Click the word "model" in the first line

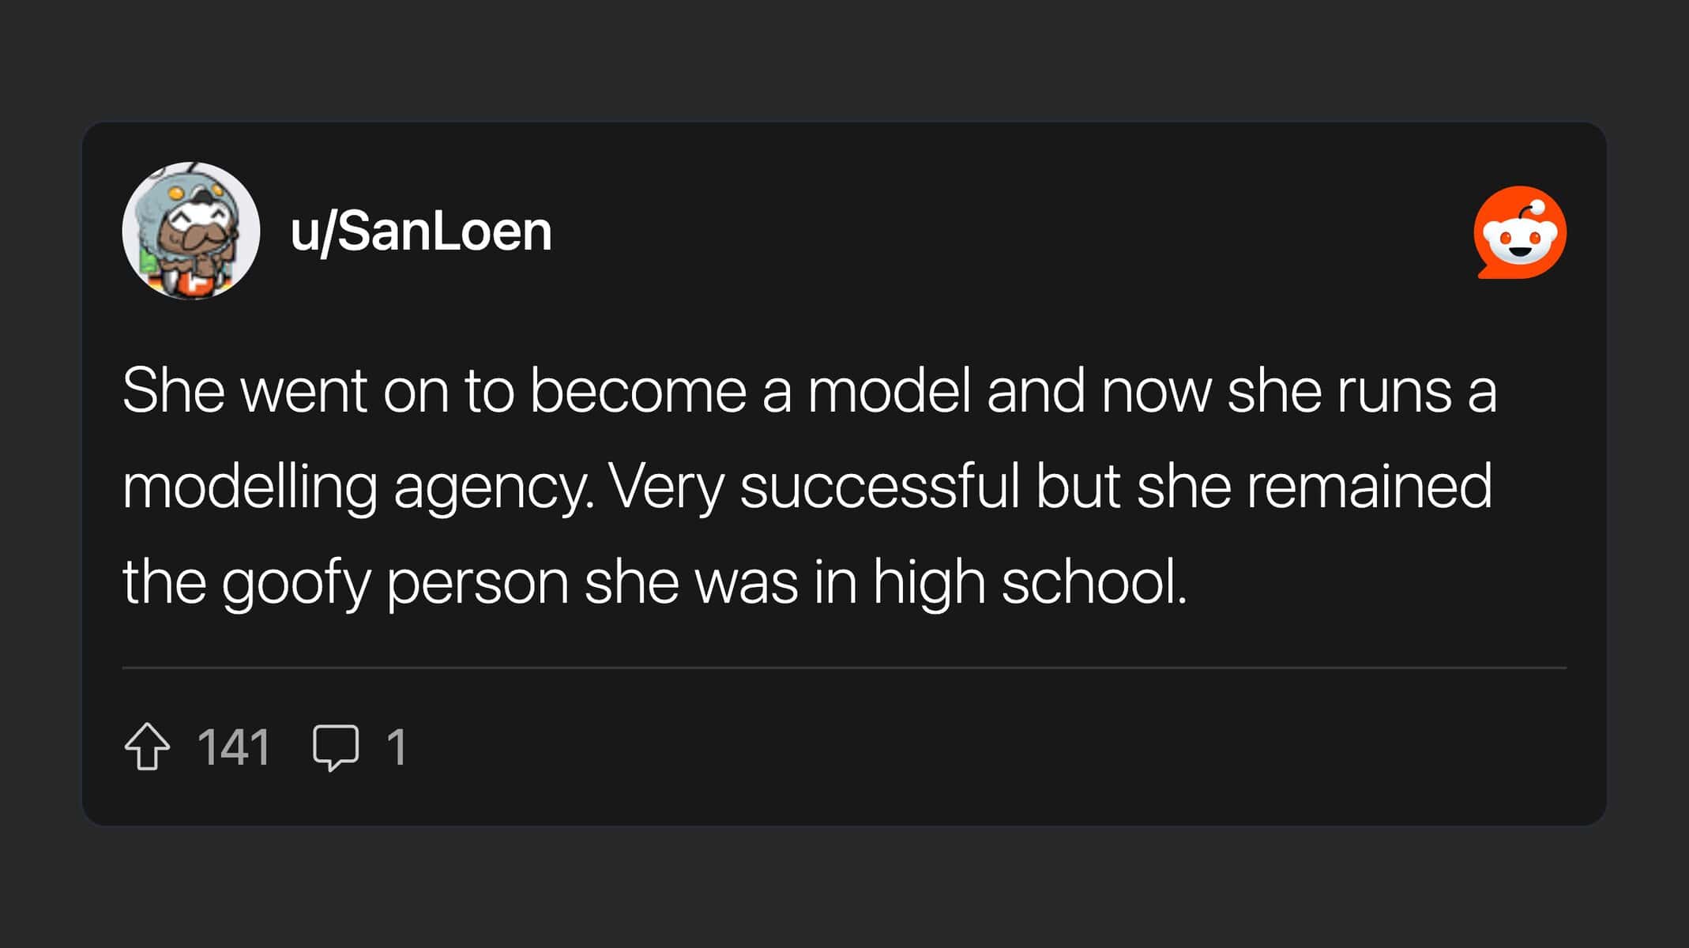click(889, 391)
